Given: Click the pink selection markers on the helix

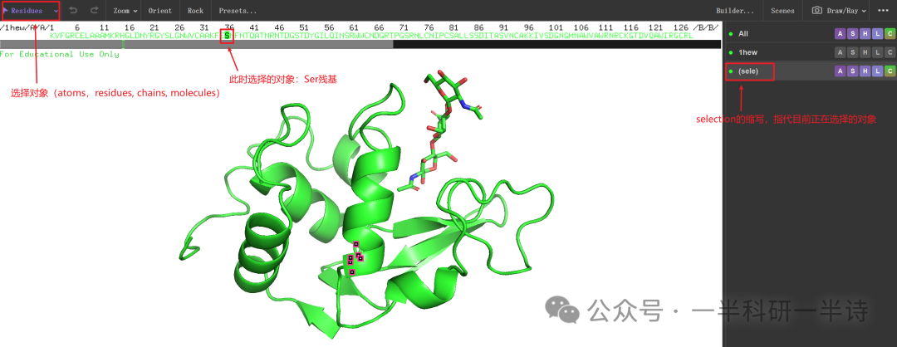Looking at the screenshot, I should click(x=355, y=258).
